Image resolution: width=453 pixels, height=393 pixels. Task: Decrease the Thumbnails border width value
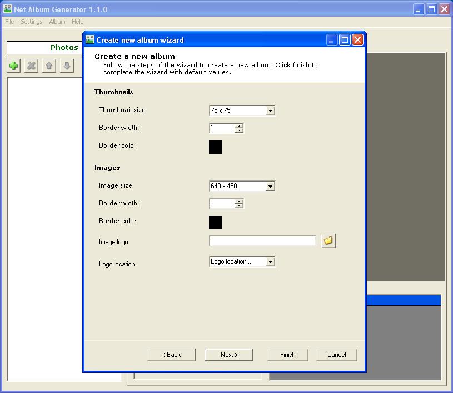coord(239,130)
